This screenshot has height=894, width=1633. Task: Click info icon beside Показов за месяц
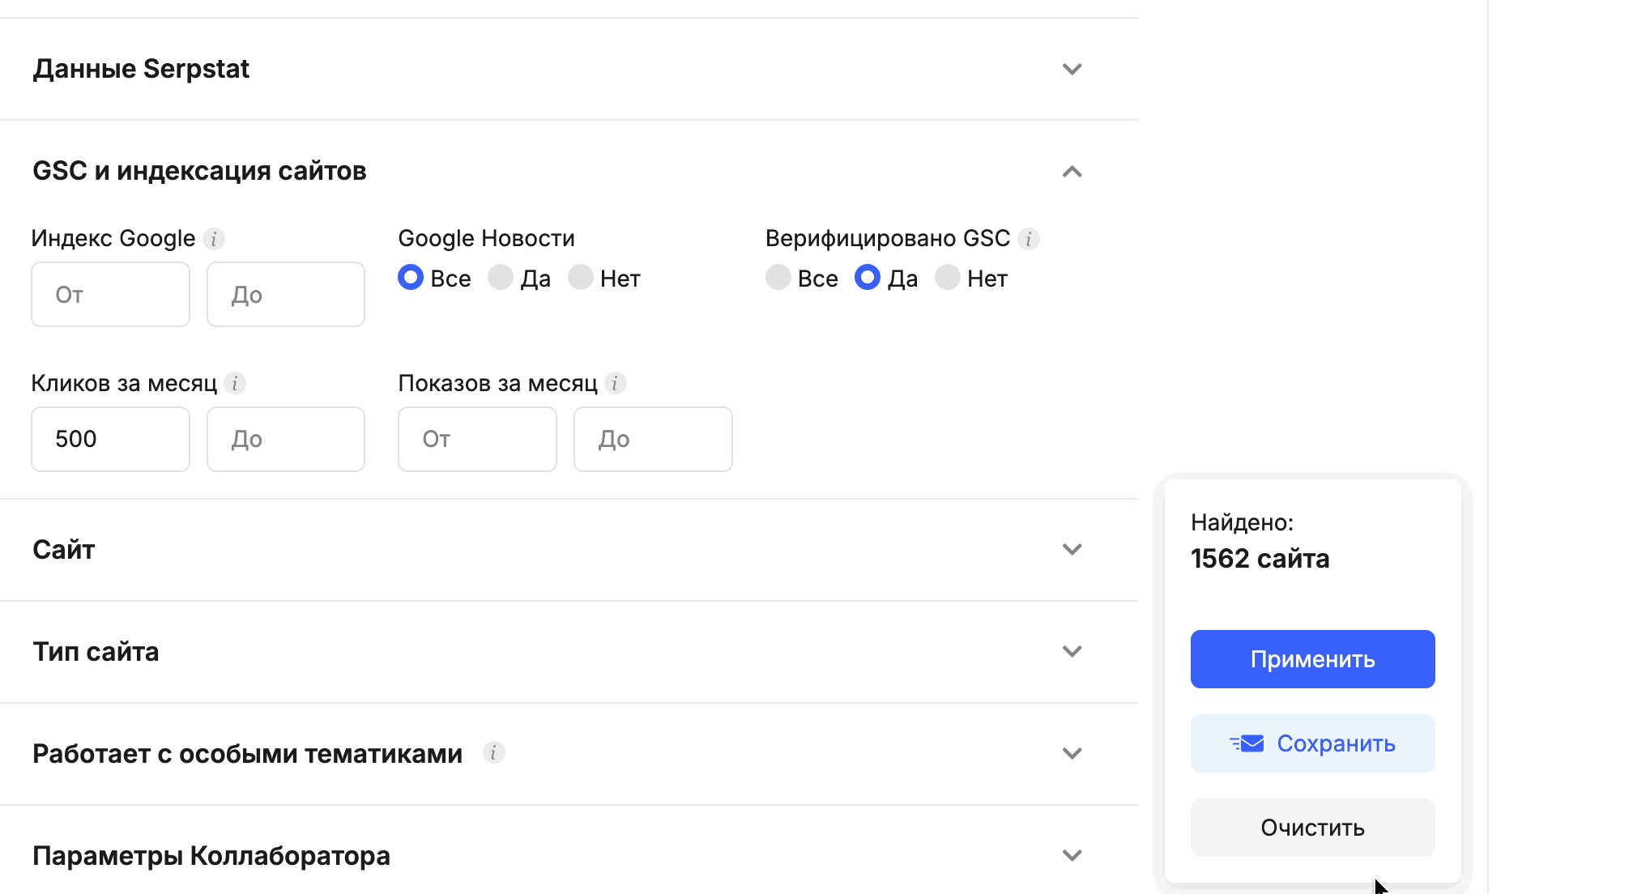pyautogui.click(x=616, y=383)
